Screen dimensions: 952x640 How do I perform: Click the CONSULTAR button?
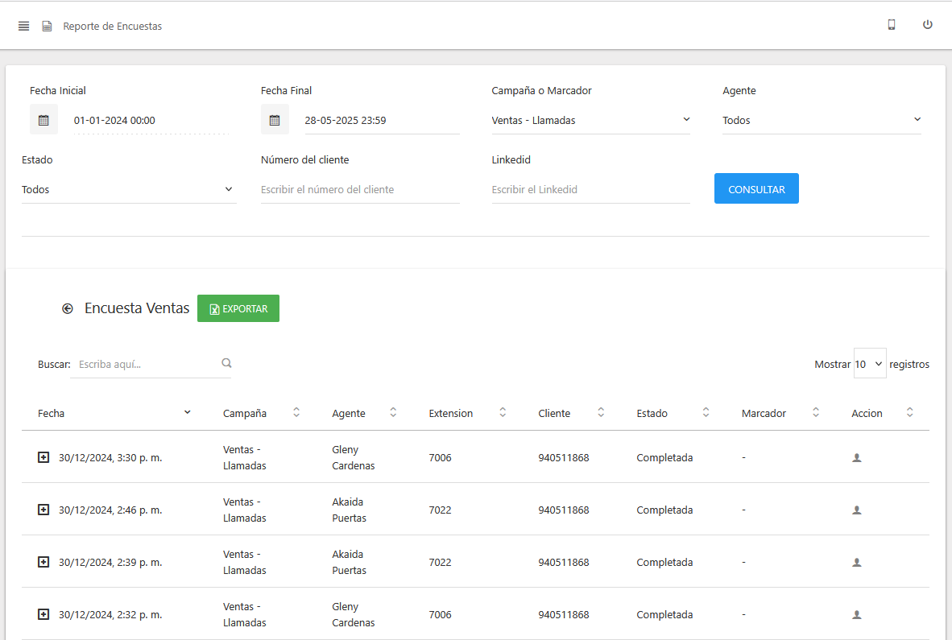tap(756, 188)
